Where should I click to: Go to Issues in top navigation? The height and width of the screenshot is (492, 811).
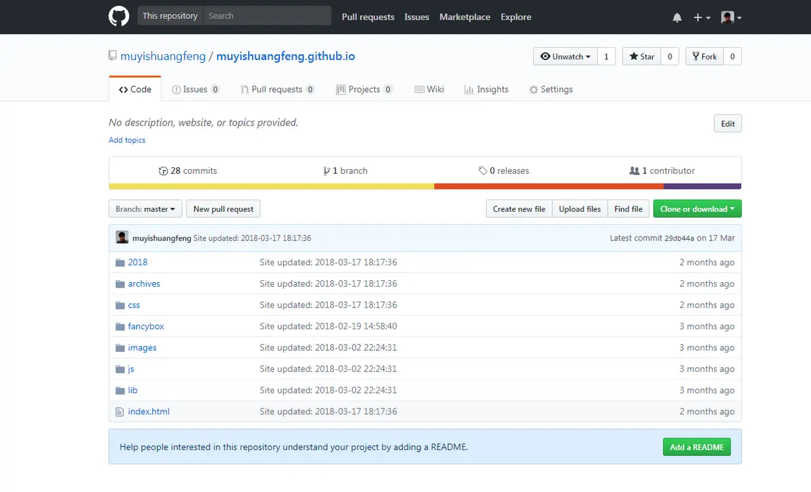pyautogui.click(x=417, y=17)
